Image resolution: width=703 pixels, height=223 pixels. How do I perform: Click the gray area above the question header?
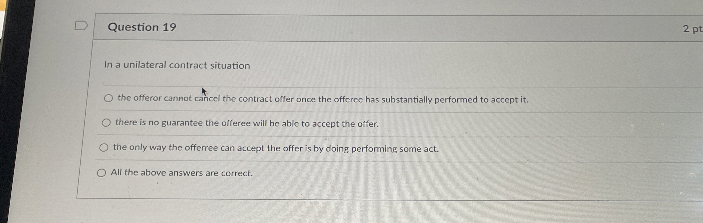coord(341,6)
